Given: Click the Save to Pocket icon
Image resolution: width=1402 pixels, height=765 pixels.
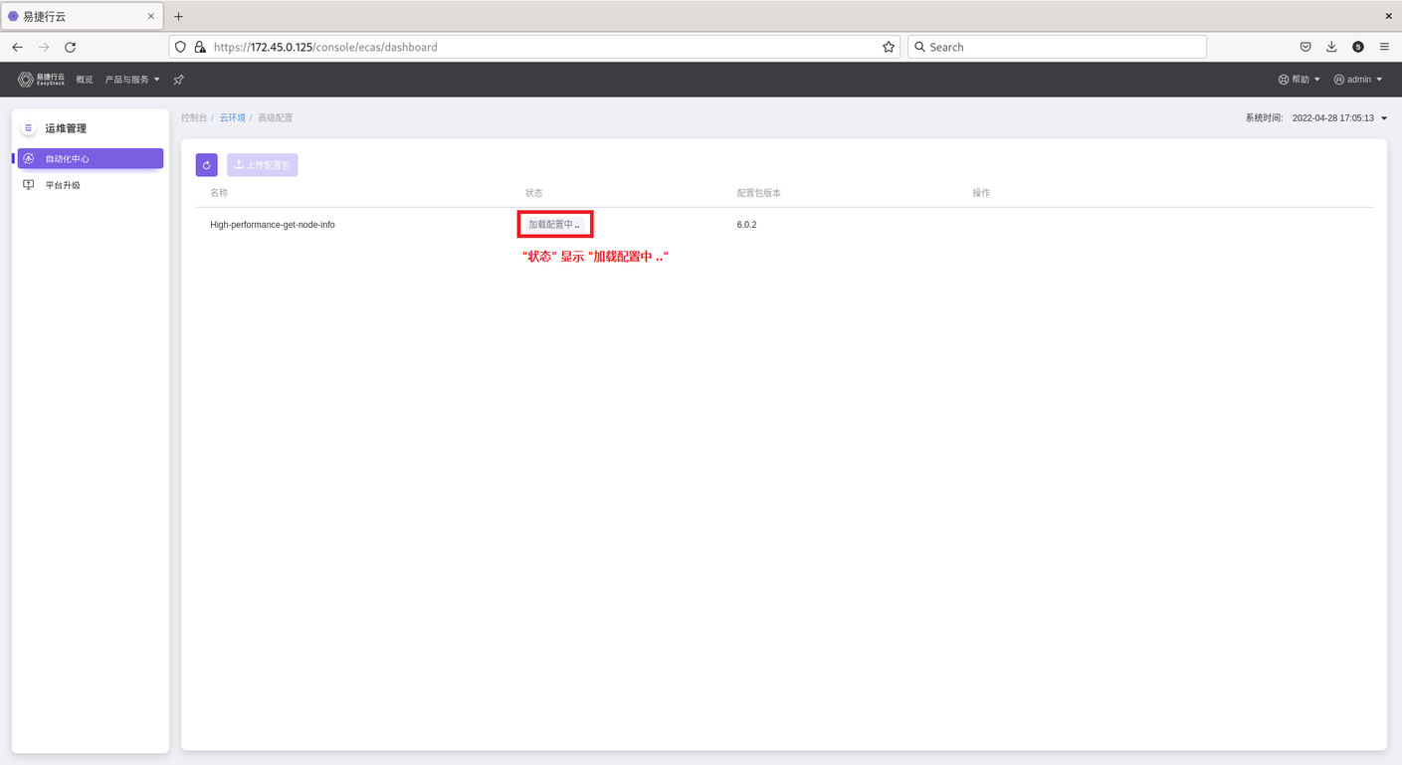Looking at the screenshot, I should pos(1305,47).
